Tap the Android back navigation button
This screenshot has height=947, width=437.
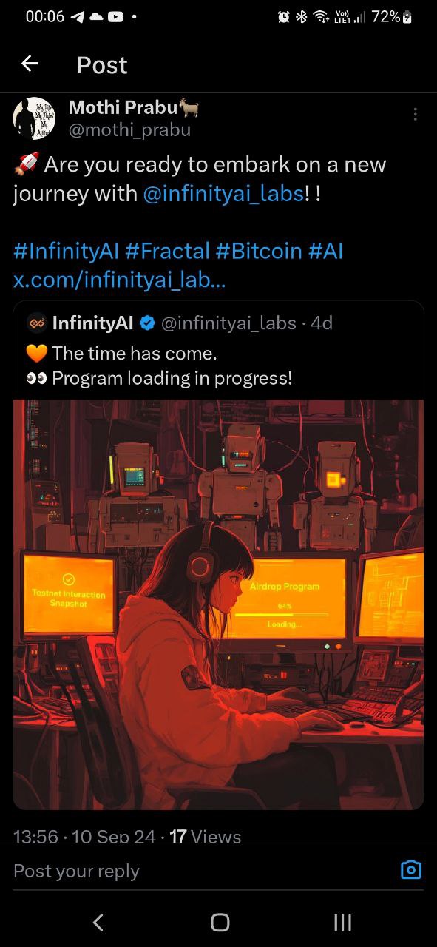coord(98,922)
